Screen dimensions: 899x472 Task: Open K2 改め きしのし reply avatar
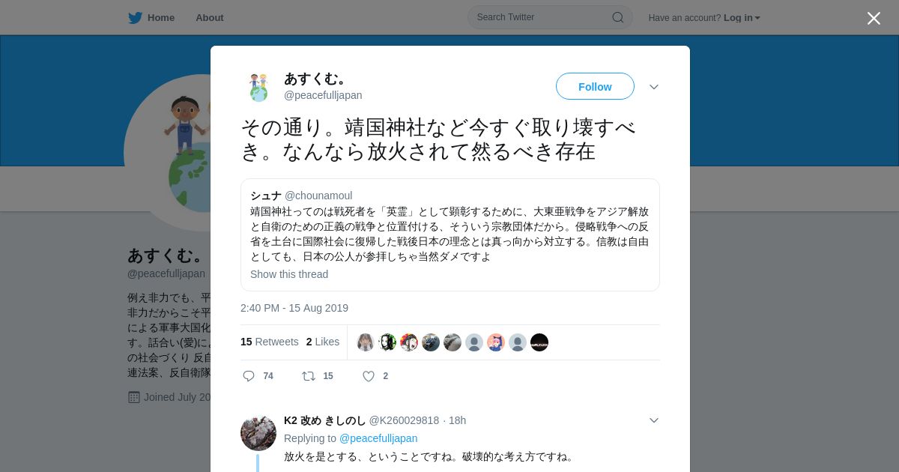[258, 432]
